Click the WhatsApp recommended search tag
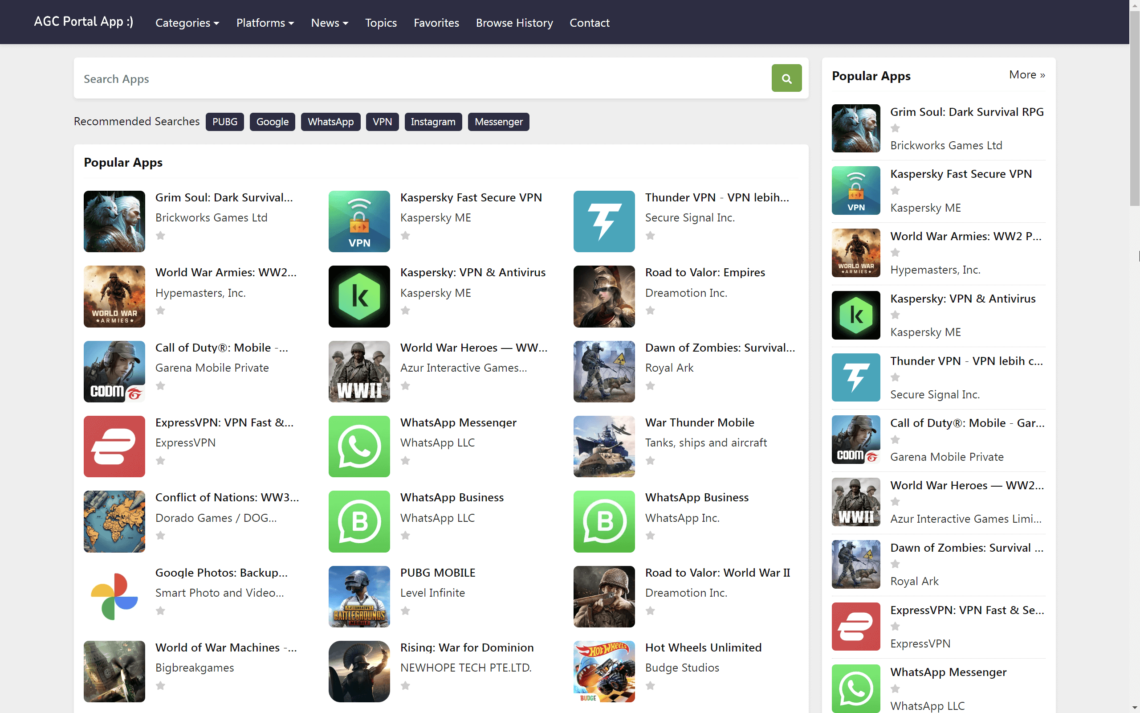1140x713 pixels. tap(331, 122)
